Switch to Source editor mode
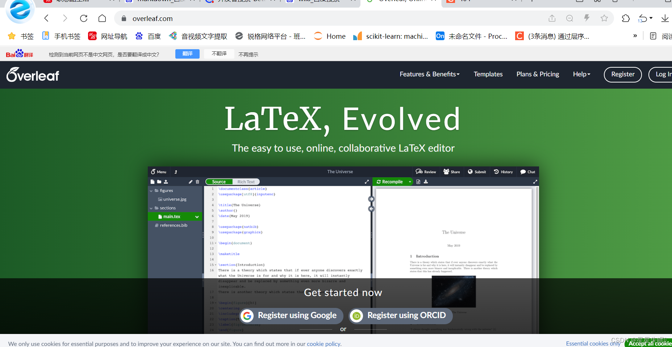 coord(219,182)
